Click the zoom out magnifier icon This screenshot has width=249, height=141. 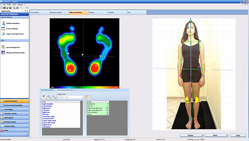click(x=54, y=97)
